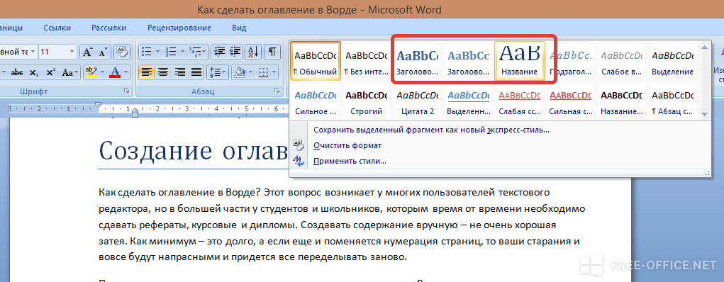Choose Применить стили menu entry

pos(350,161)
